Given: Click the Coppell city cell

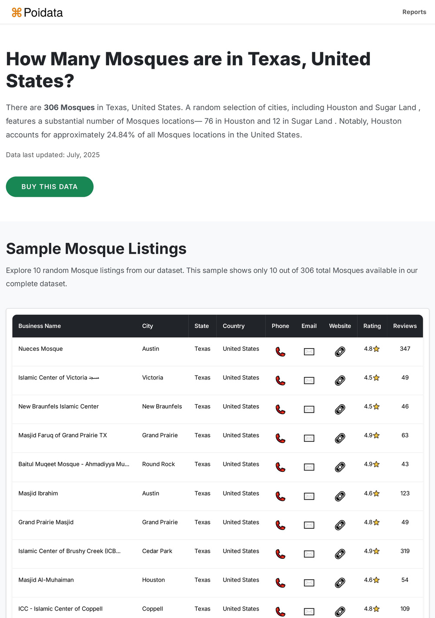Looking at the screenshot, I should [x=153, y=609].
